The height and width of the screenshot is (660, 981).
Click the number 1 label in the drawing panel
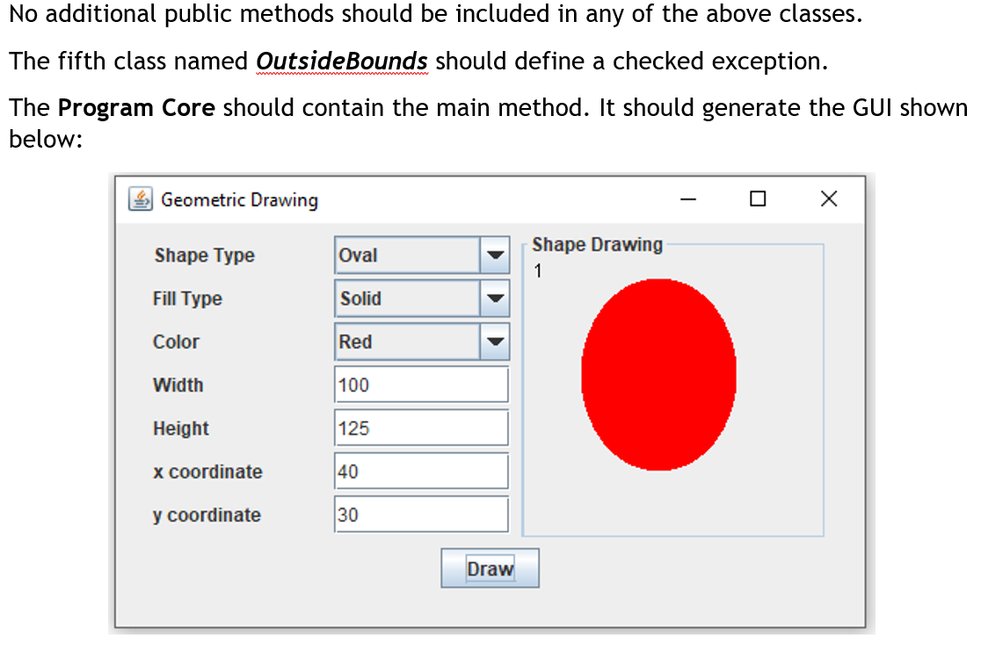(x=537, y=271)
